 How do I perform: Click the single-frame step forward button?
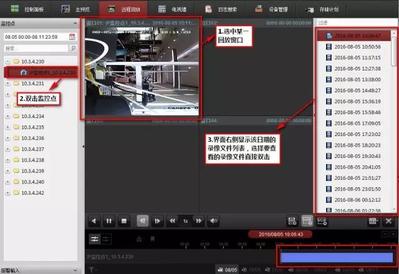click(x=157, y=220)
